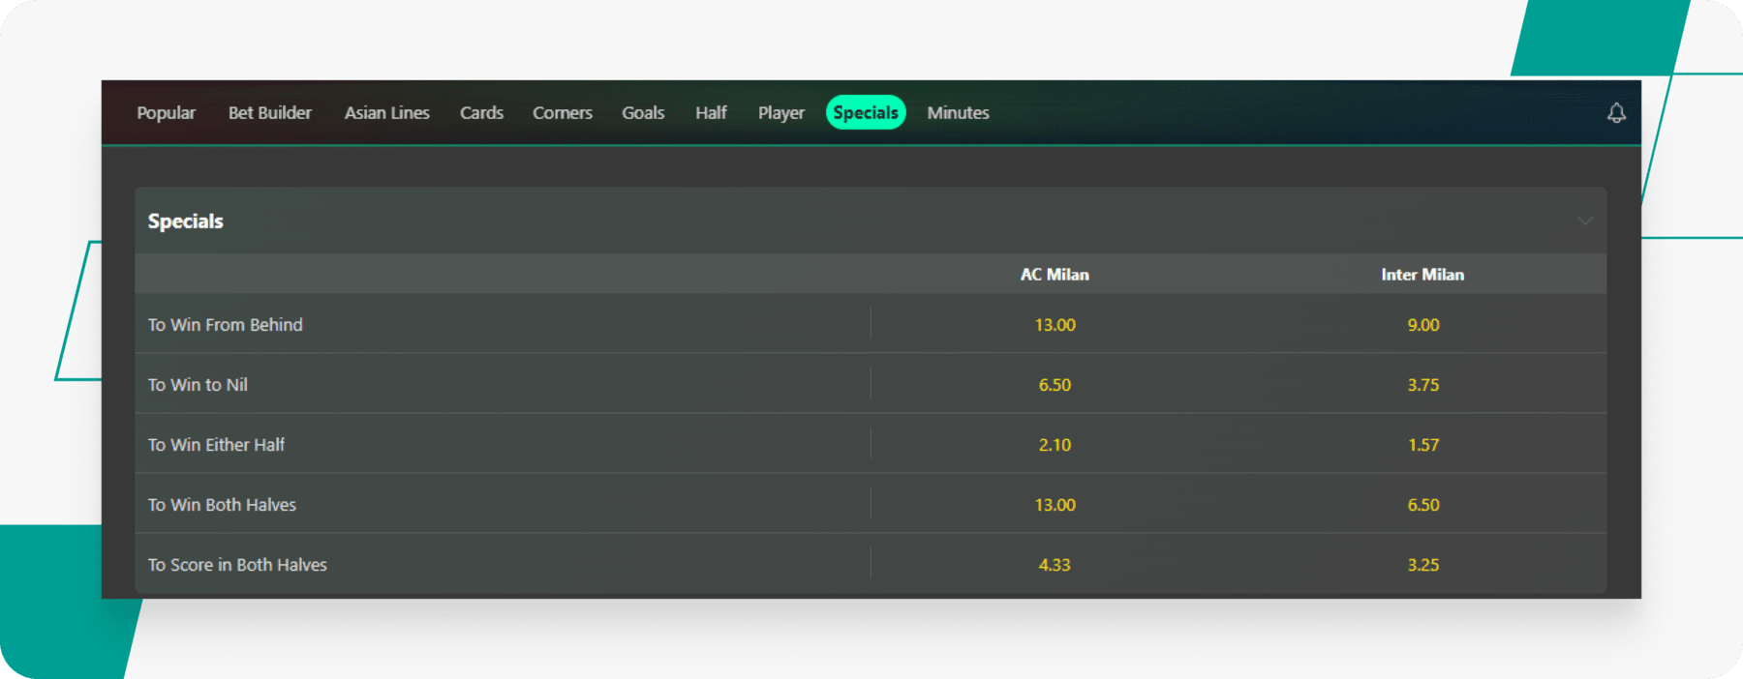Click the Specials section heading
The height and width of the screenshot is (679, 1743).
point(185,221)
